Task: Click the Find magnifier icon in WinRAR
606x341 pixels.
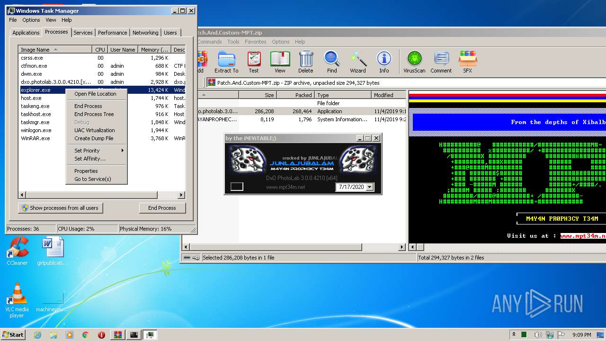Action: (x=332, y=62)
